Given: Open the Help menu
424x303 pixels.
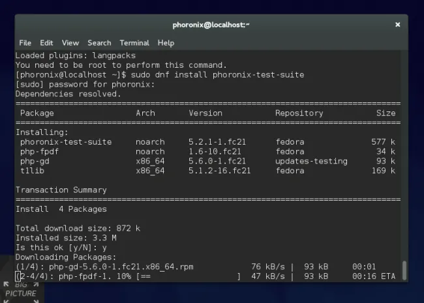Looking at the screenshot, I should click(166, 43).
